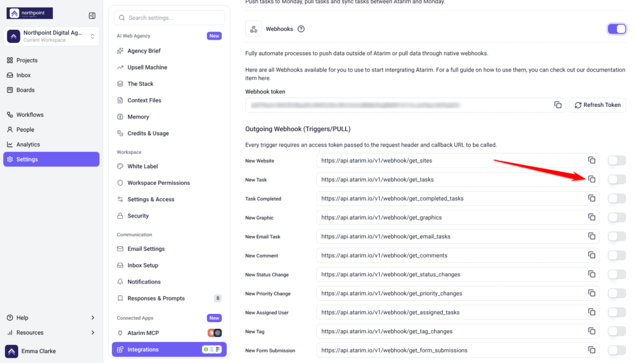
Task: Enable the New Website trigger
Action: 617,161
